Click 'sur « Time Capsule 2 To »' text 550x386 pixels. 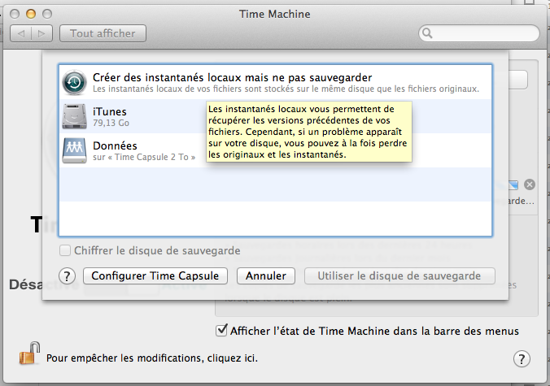click(144, 158)
